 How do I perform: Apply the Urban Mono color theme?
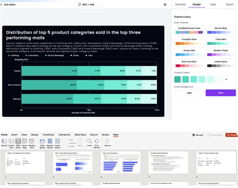tap(220, 64)
